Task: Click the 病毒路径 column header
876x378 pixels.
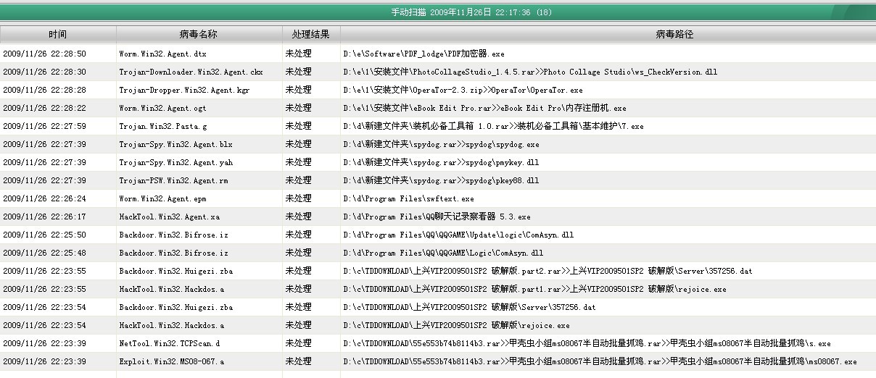Action: pos(608,34)
